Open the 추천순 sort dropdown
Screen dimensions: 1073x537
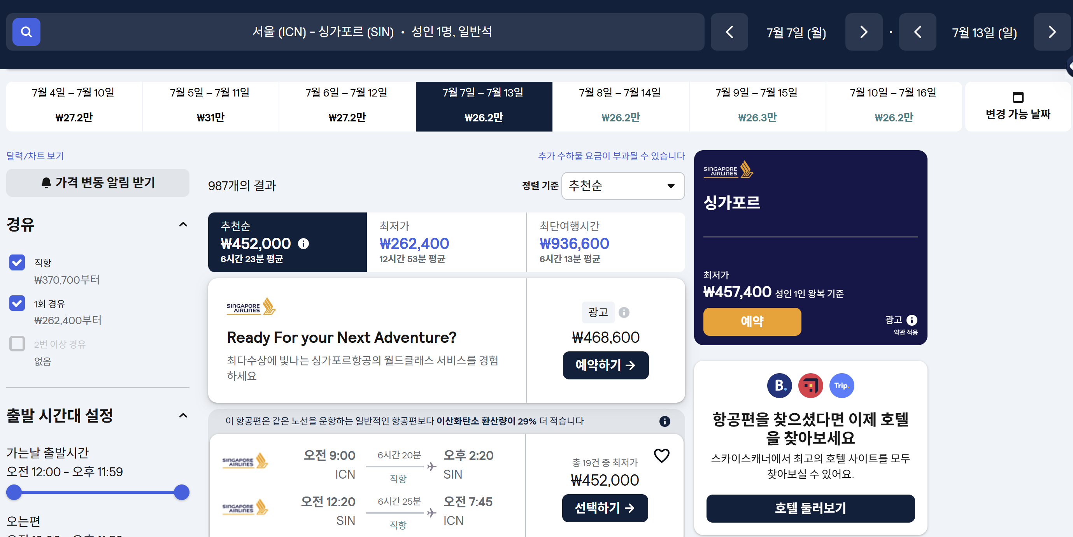pyautogui.click(x=622, y=186)
